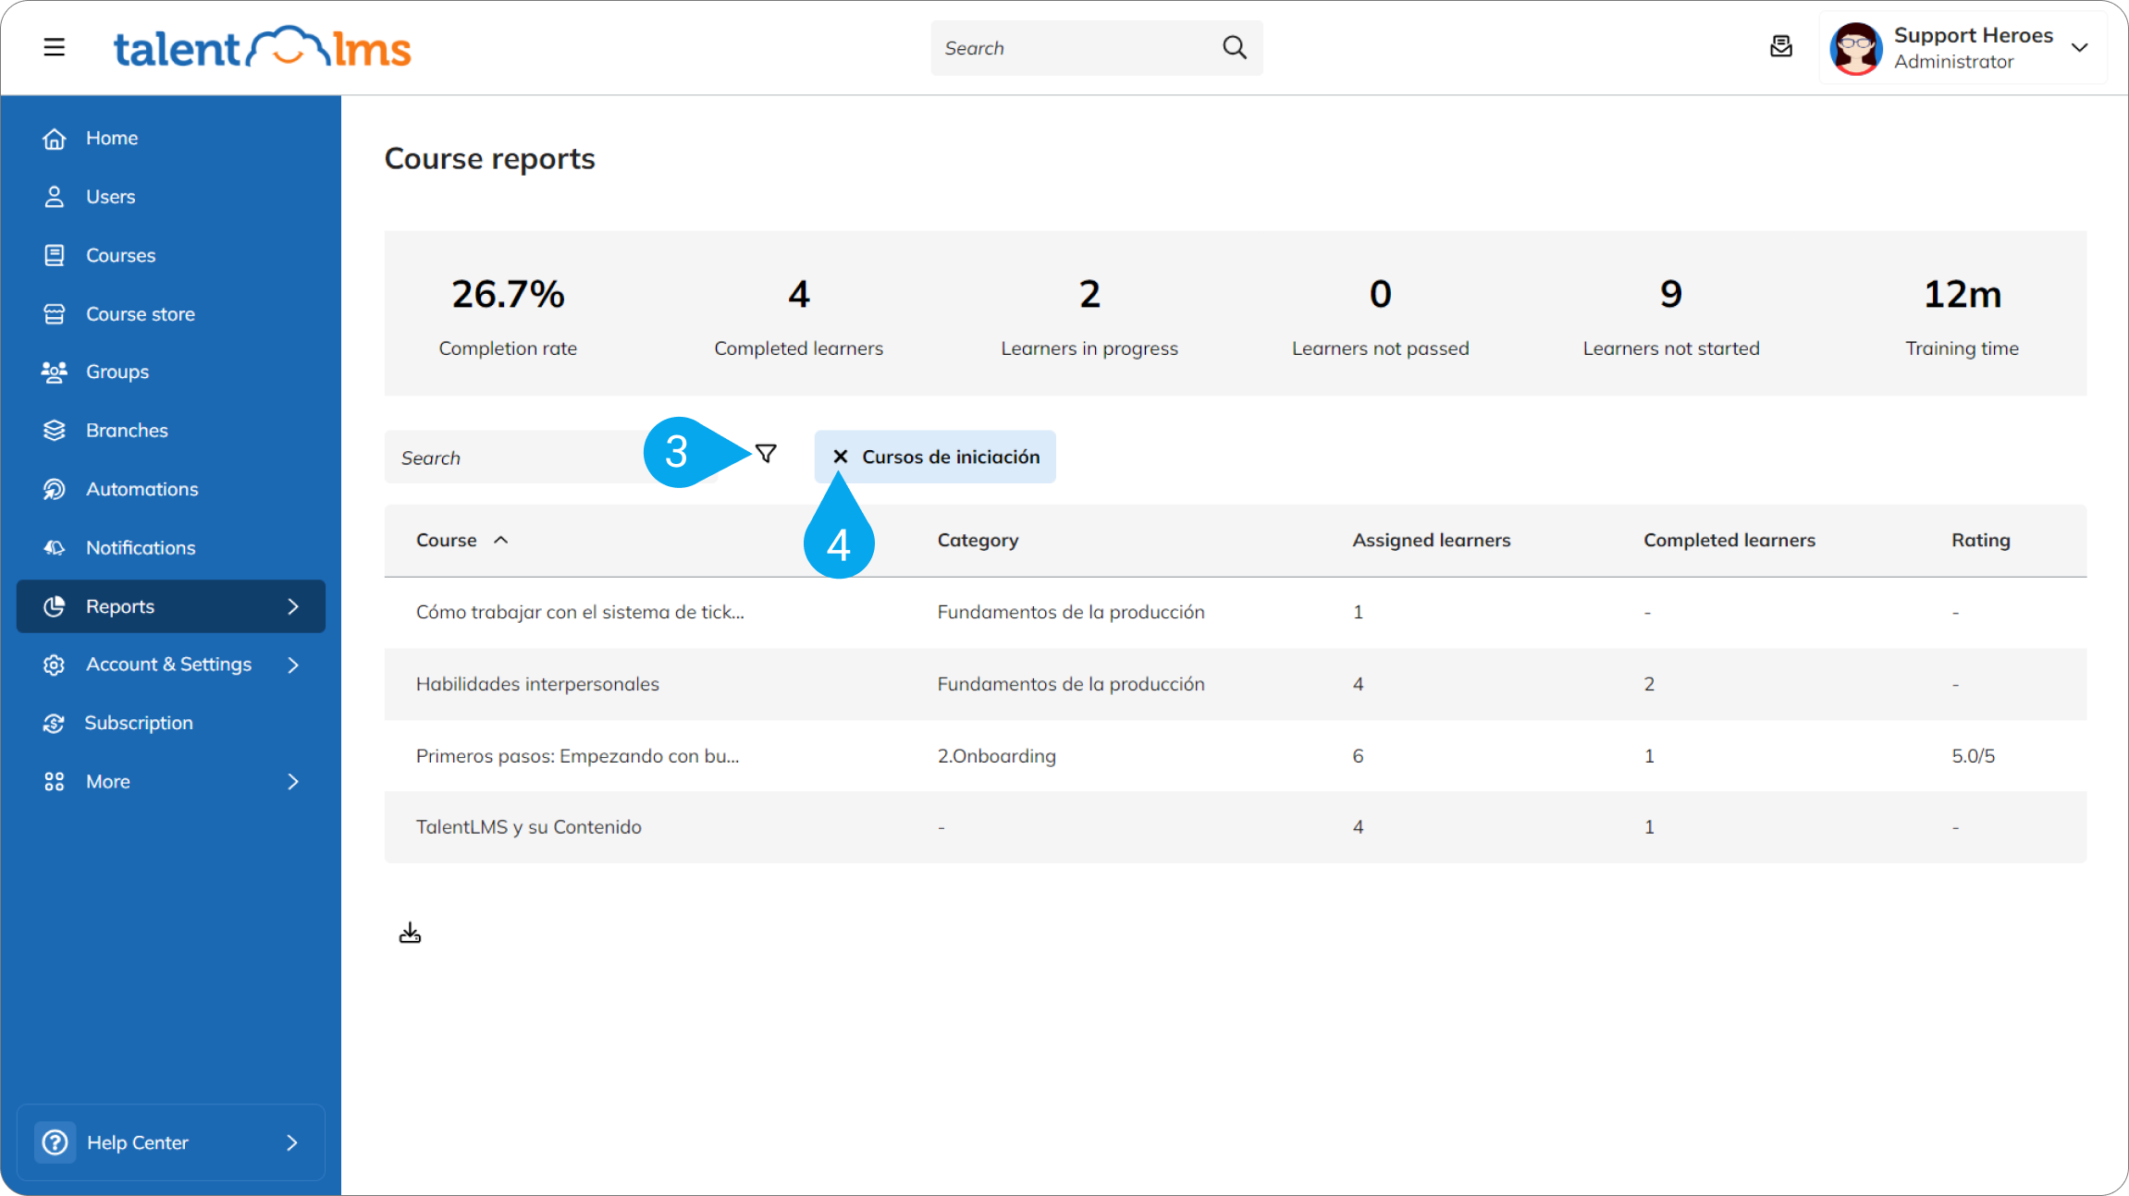Open Primeros pasos: Empezando course row
This screenshot has width=2129, height=1196.
tap(1236, 756)
